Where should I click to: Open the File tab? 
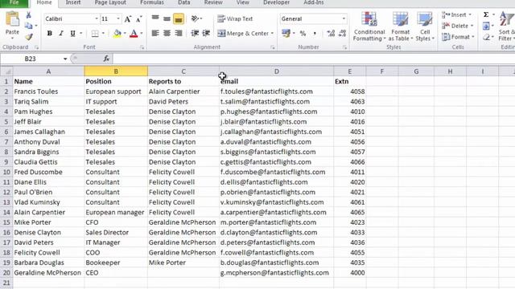coord(14,3)
